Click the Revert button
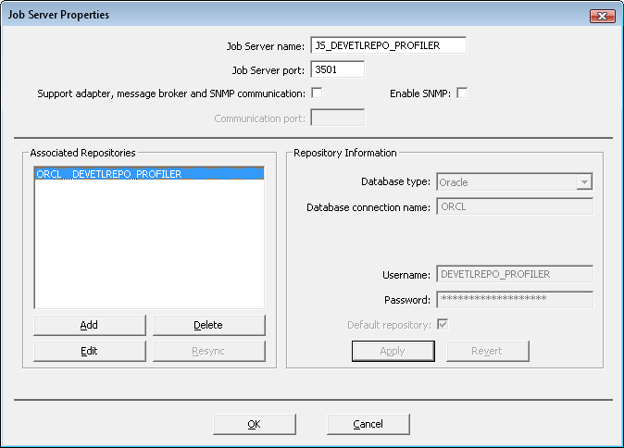Viewport: 624px width, 448px height. [x=488, y=351]
